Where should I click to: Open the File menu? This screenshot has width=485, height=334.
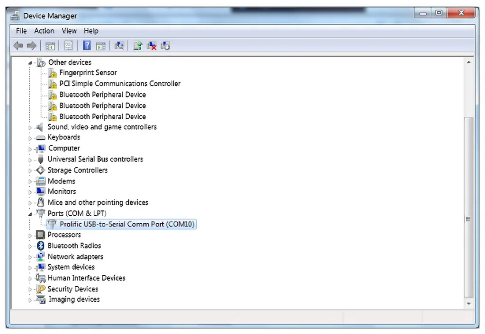click(x=21, y=31)
